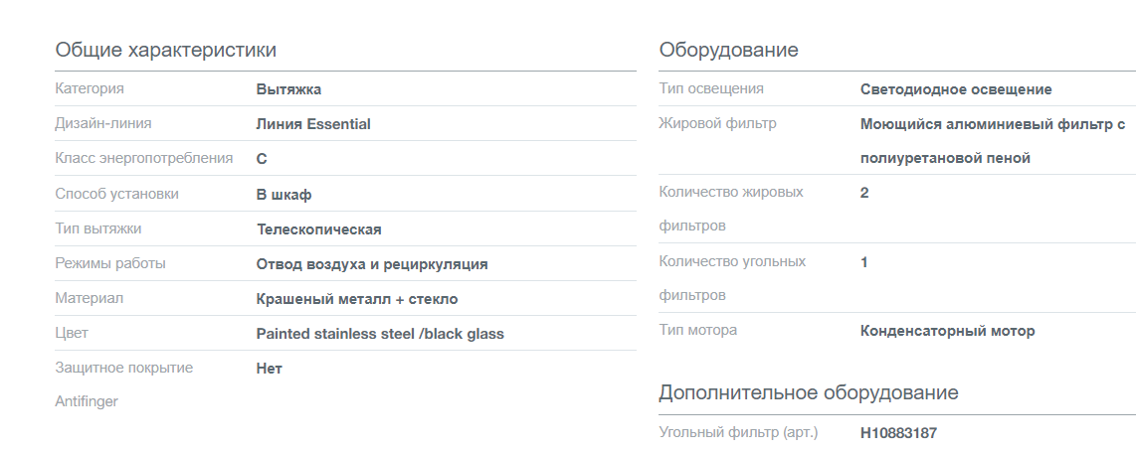This screenshot has height=454, width=1136.
Task: Click energy class value "C"
Action: 262,159
